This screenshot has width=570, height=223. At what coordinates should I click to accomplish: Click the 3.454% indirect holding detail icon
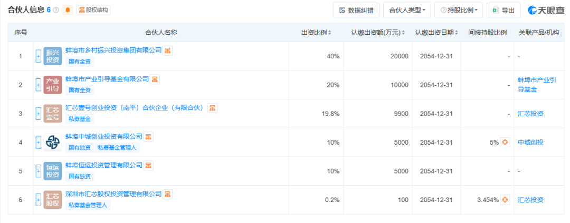pyautogui.click(x=505, y=199)
